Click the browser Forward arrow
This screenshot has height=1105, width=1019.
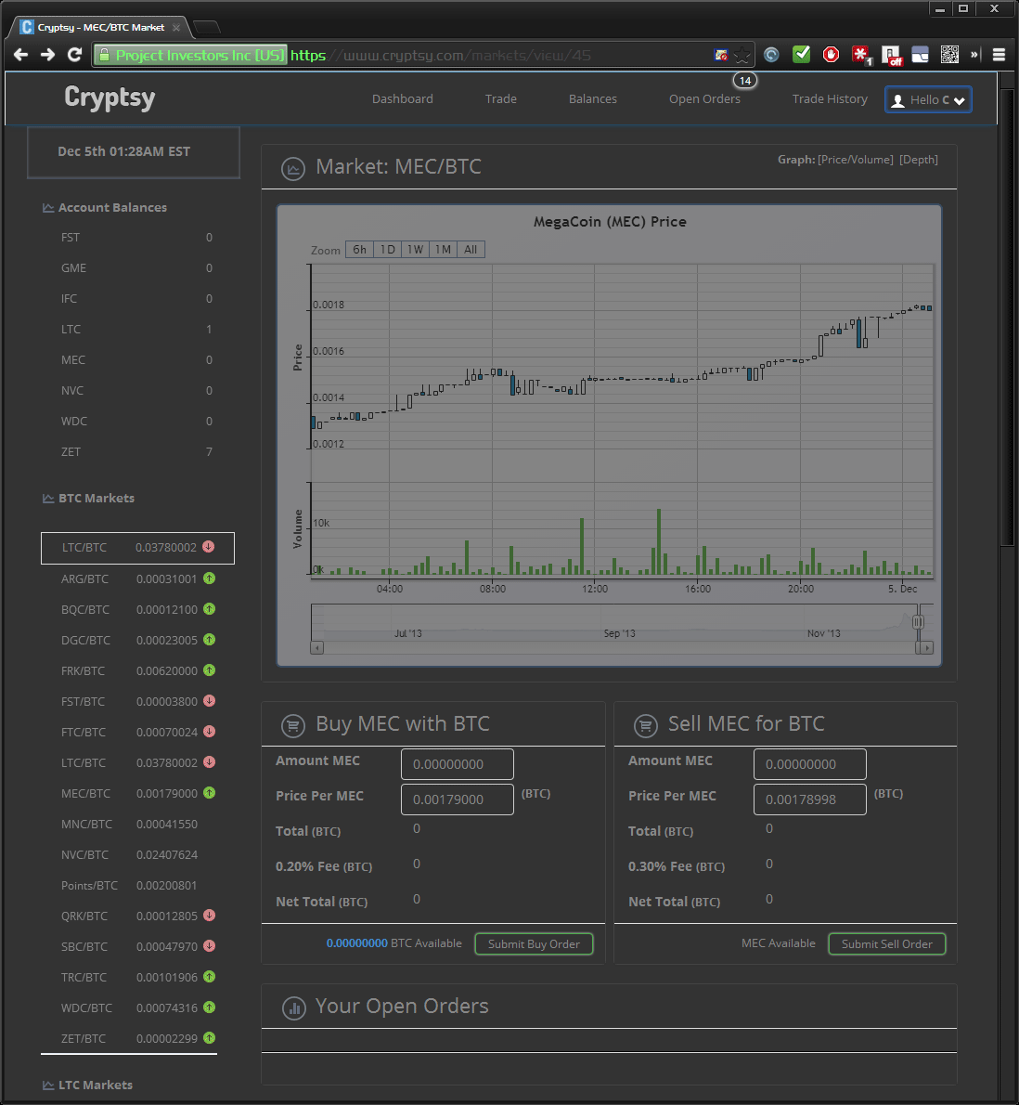(47, 55)
